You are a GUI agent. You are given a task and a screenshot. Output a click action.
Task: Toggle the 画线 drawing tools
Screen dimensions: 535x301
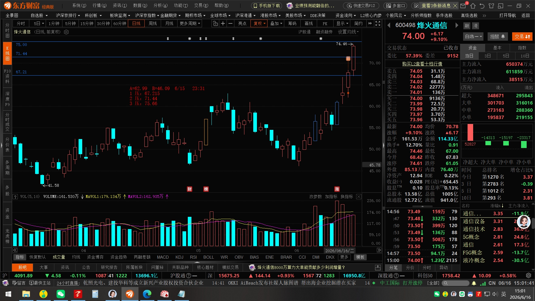click(x=309, y=24)
